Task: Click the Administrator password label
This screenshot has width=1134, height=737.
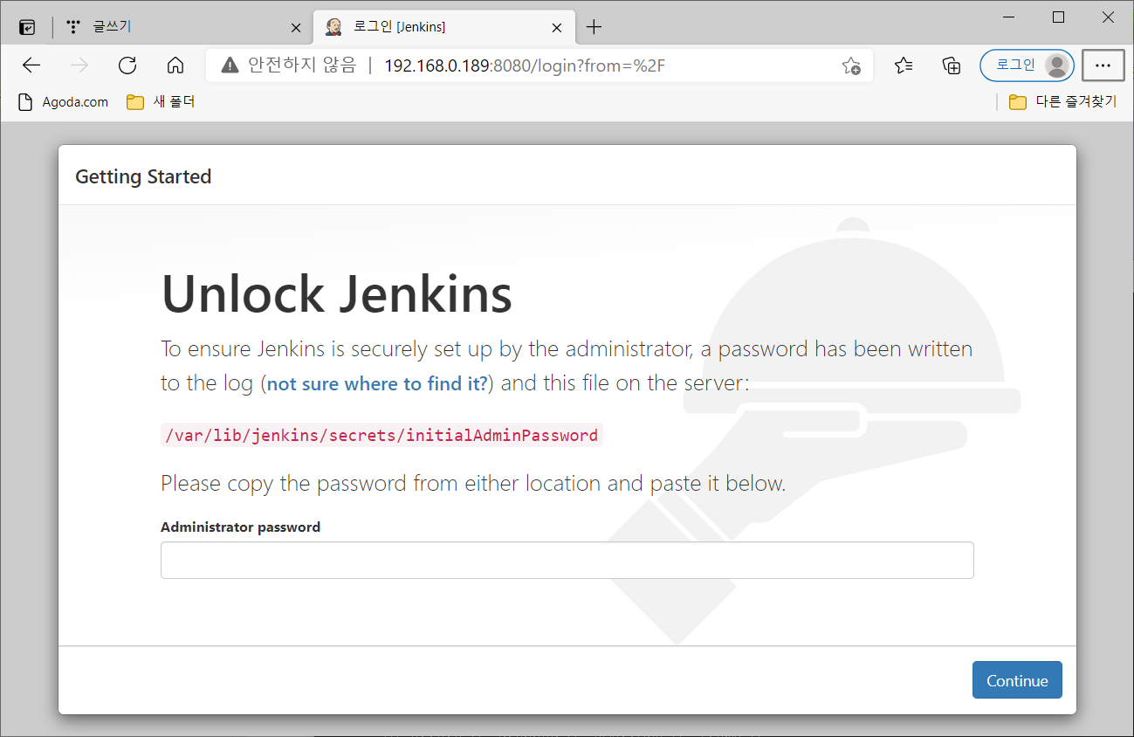Action: [x=240, y=527]
